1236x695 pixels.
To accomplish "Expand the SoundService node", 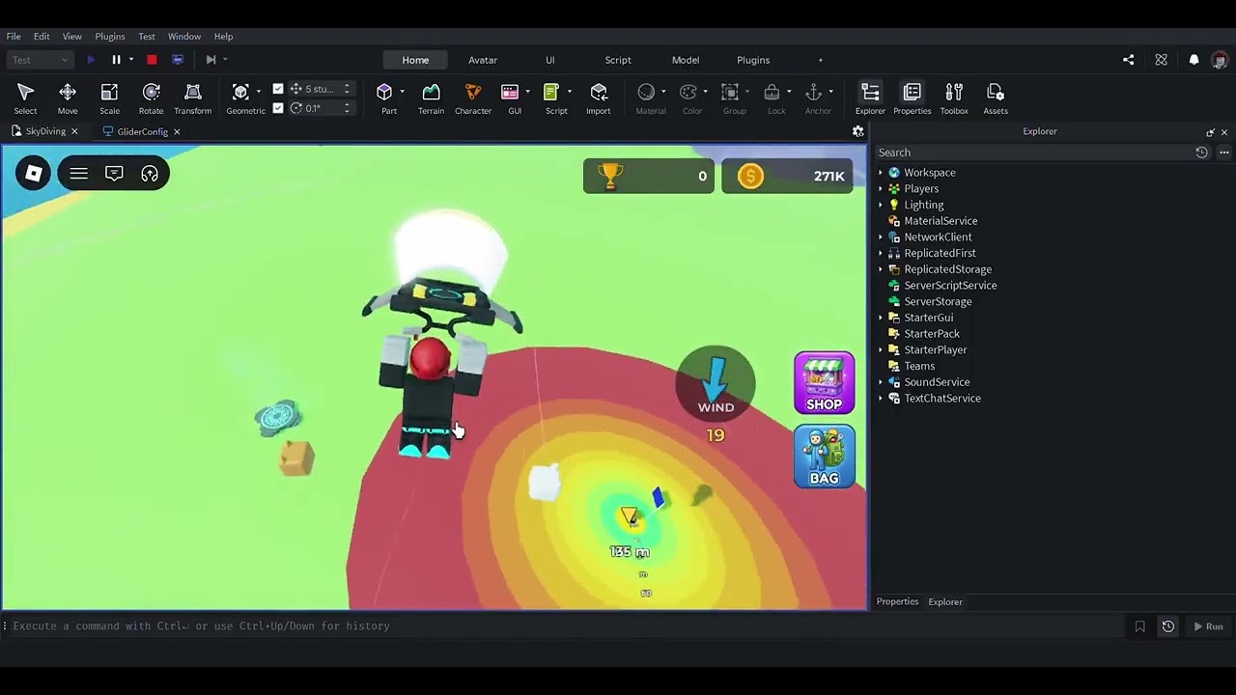I will point(881,382).
